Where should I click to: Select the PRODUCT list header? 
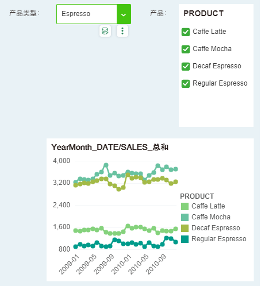[x=204, y=13]
